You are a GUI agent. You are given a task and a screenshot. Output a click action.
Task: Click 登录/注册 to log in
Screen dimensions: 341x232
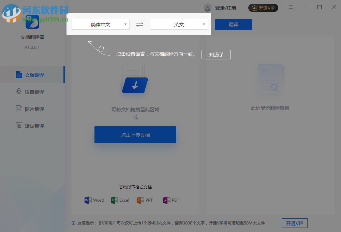[x=225, y=8]
